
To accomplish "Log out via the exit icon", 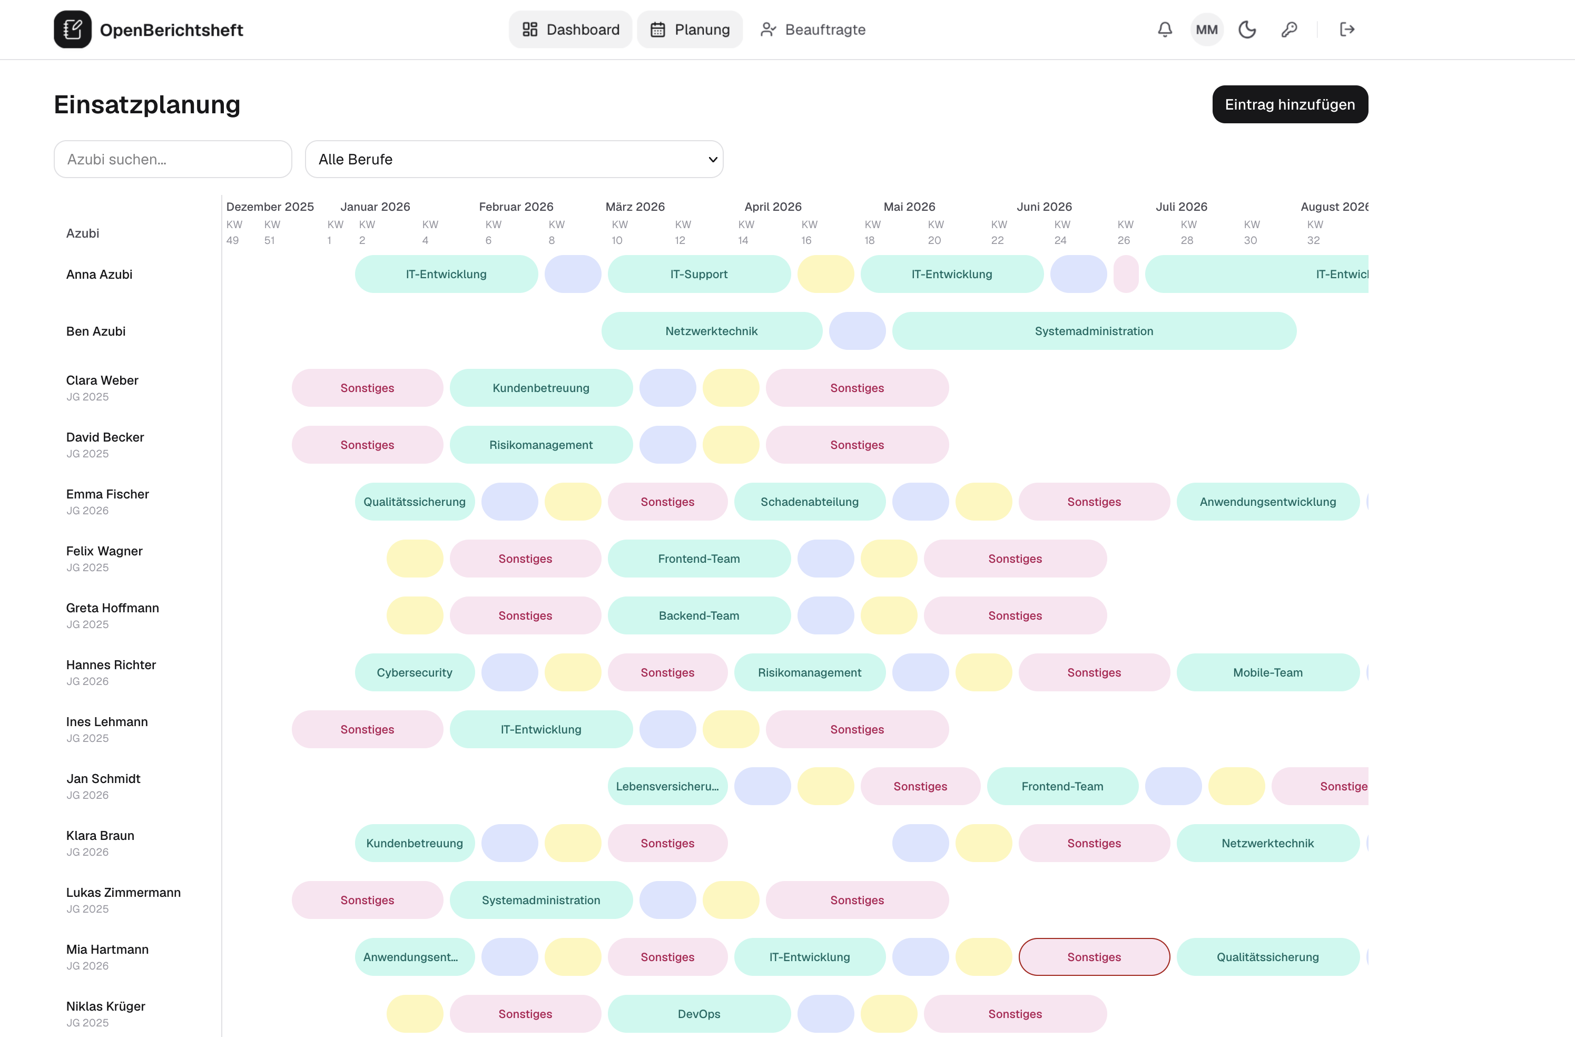I will click(x=1347, y=30).
